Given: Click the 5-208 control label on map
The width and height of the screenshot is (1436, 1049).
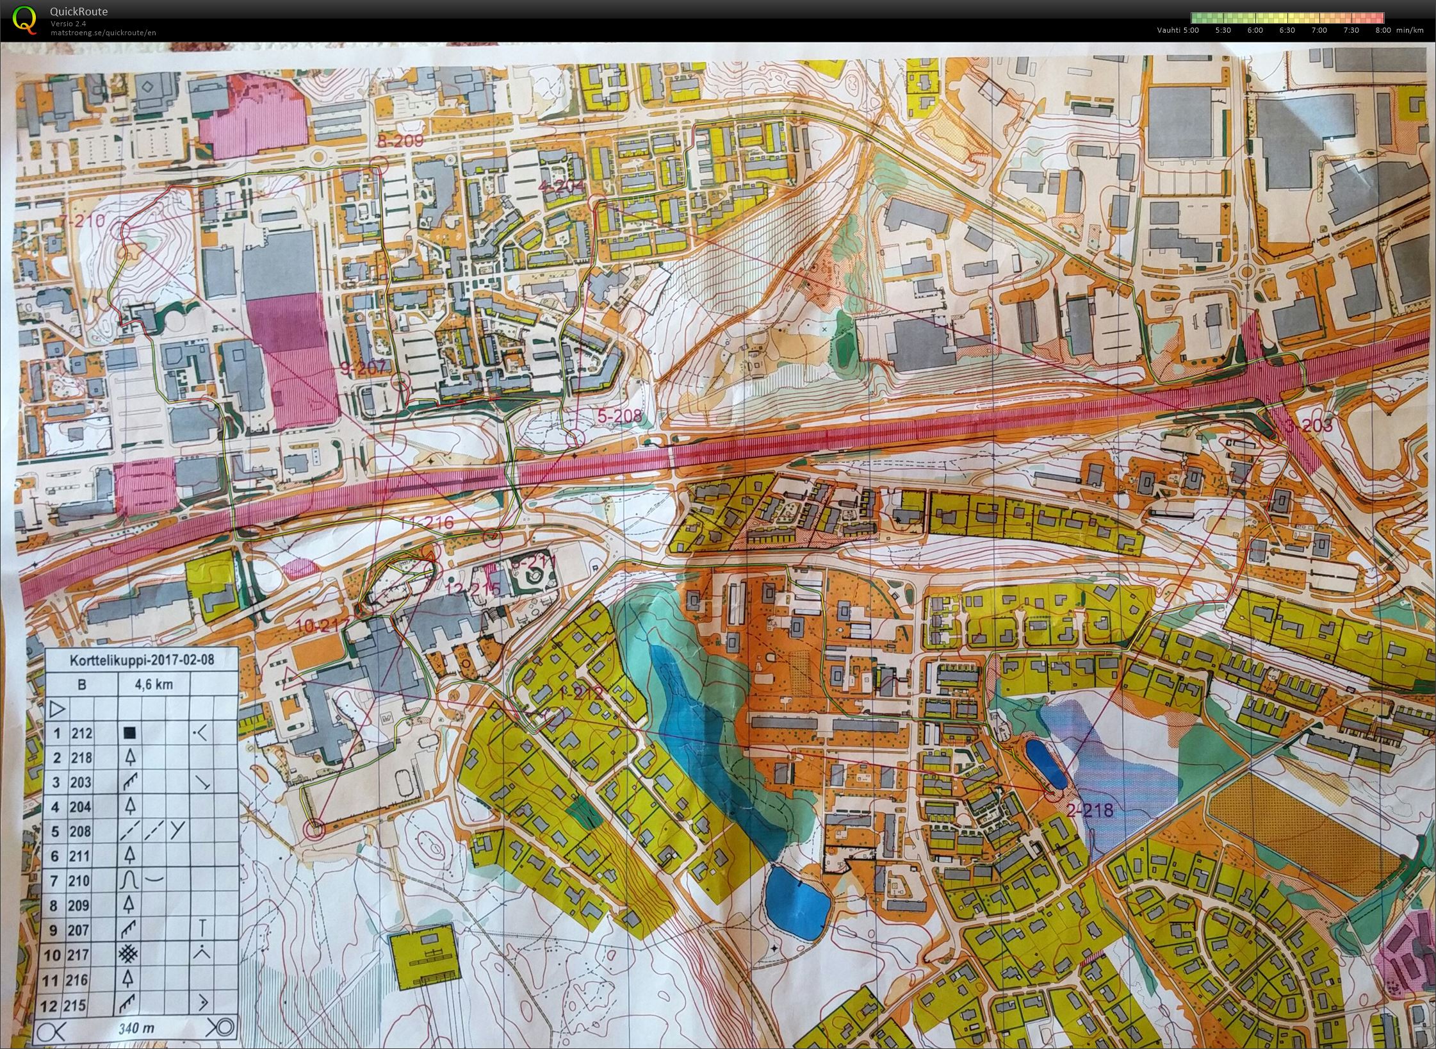Looking at the screenshot, I should pyautogui.click(x=619, y=417).
